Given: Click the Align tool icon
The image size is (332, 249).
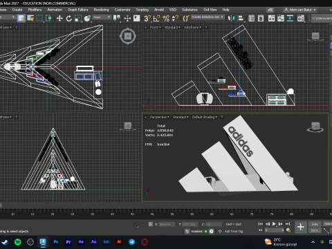Looking at the screenshot, I should [241, 18].
